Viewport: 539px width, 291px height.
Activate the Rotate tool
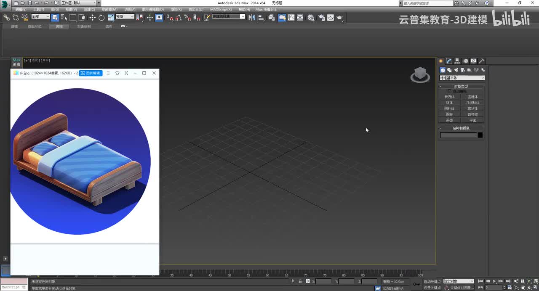(x=101, y=18)
